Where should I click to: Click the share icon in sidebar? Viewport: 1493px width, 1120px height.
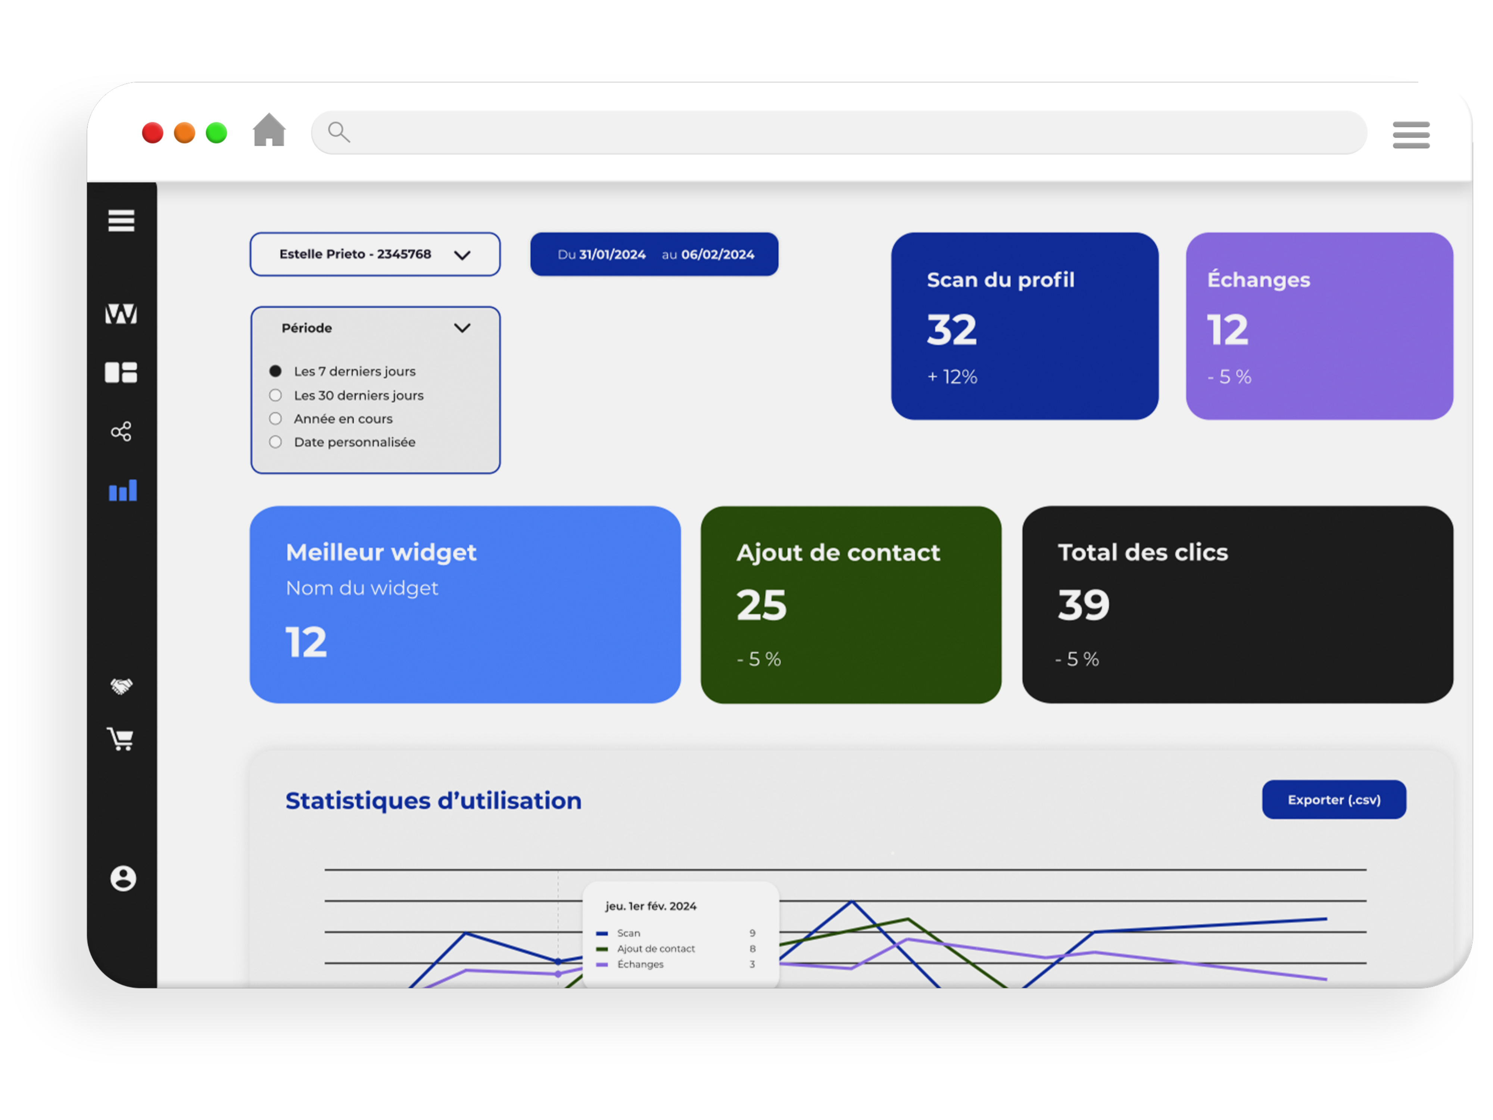[121, 432]
